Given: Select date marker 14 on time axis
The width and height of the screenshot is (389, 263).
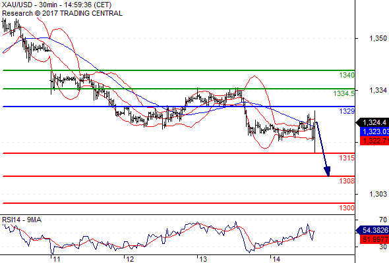Looking at the screenshot, I should tap(276, 259).
